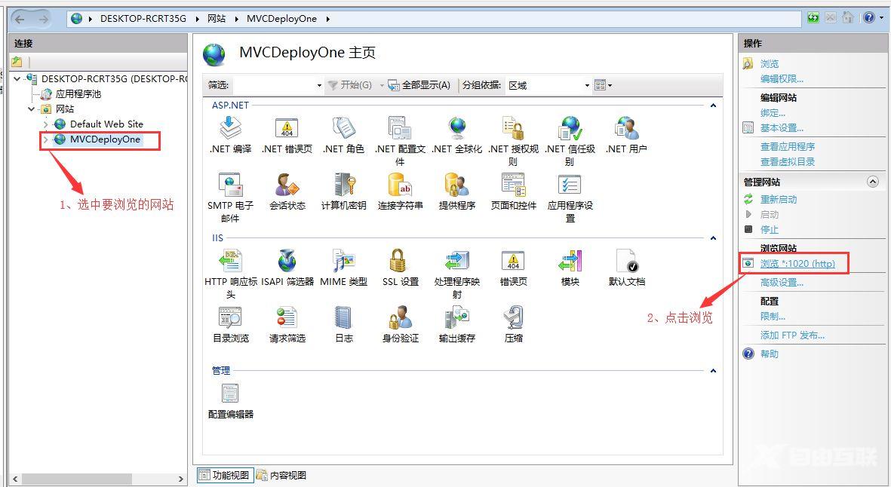
Task: Collapse the 管理 group section
Action: [x=713, y=371]
